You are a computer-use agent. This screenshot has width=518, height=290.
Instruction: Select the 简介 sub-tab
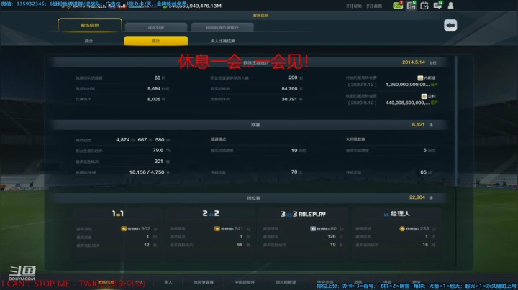coord(89,41)
